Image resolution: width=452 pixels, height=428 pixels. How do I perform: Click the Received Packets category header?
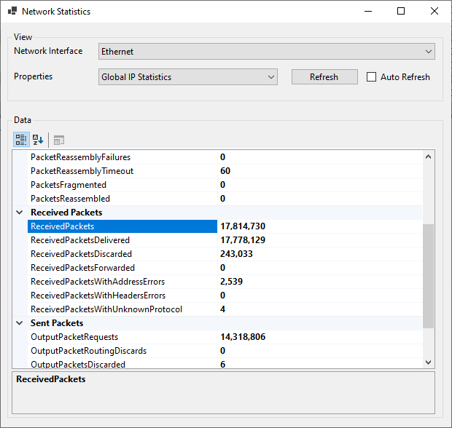click(x=66, y=213)
